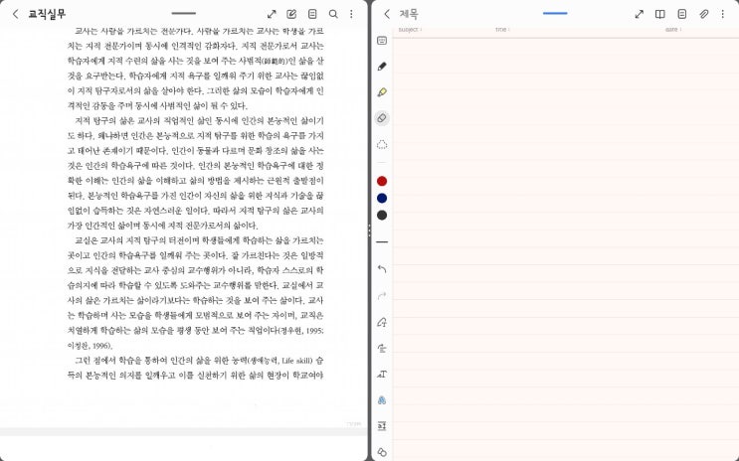Select the Pen tool
Screen dimensions: 739x461
[382, 67]
